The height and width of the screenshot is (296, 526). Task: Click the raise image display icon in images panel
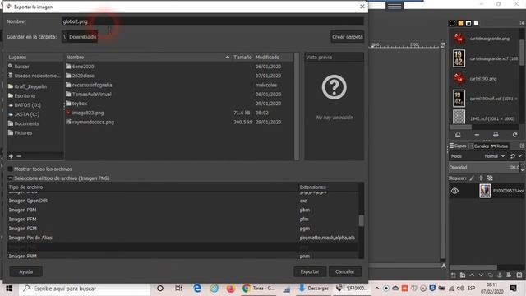click(x=458, y=135)
